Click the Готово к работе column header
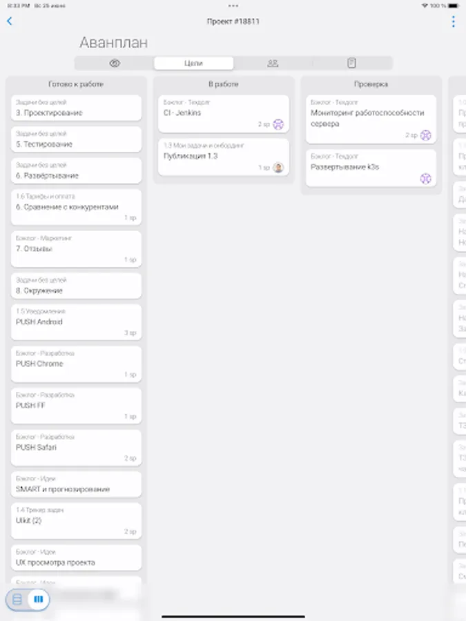466x621 pixels. tap(76, 84)
